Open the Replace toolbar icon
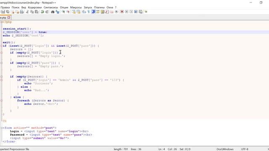 [x=58, y=12]
